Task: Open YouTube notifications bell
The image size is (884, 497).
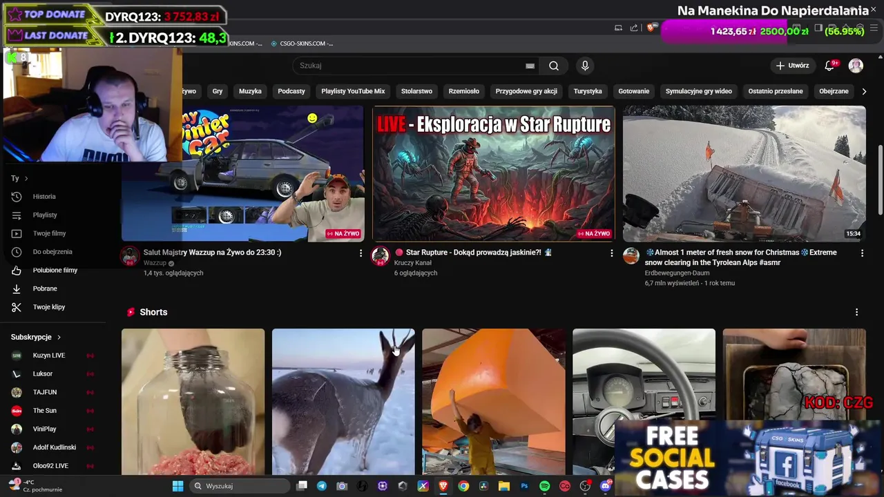Action: point(831,66)
